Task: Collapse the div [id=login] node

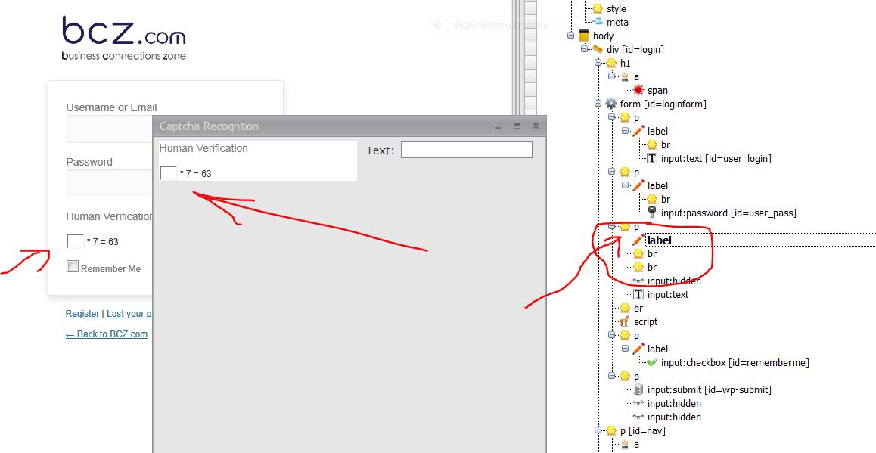Action: pos(584,49)
